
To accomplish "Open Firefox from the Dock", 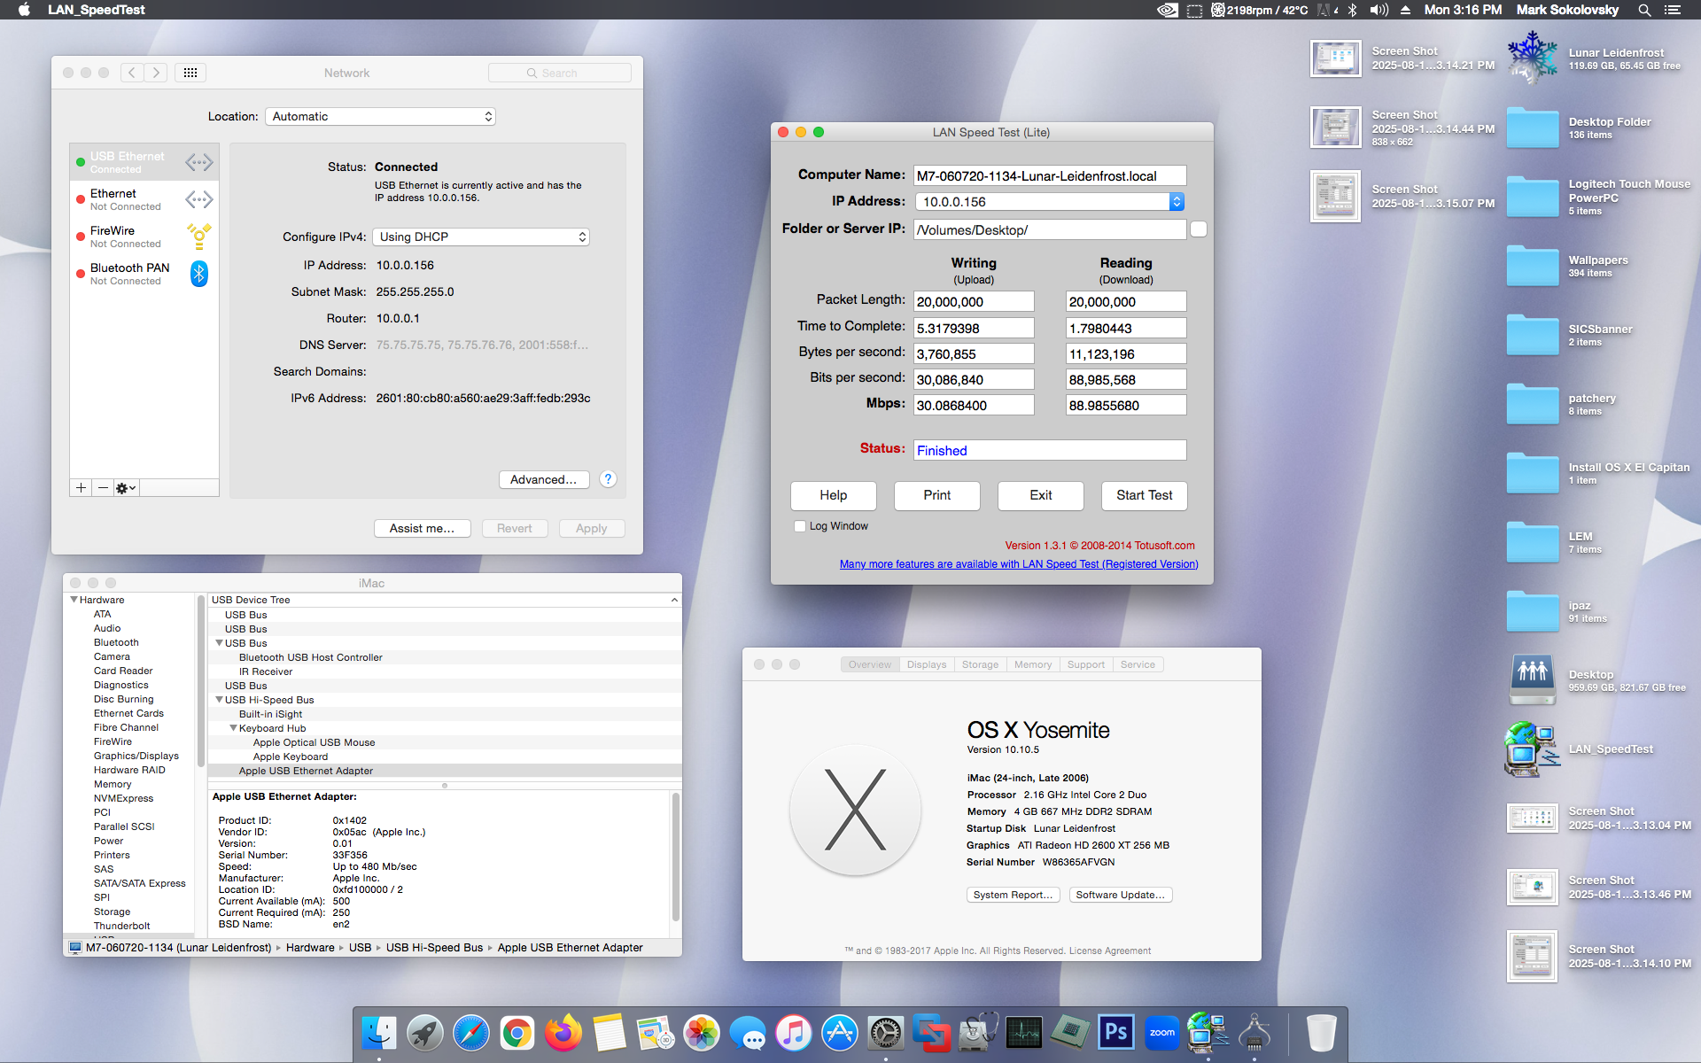I will [x=563, y=1033].
